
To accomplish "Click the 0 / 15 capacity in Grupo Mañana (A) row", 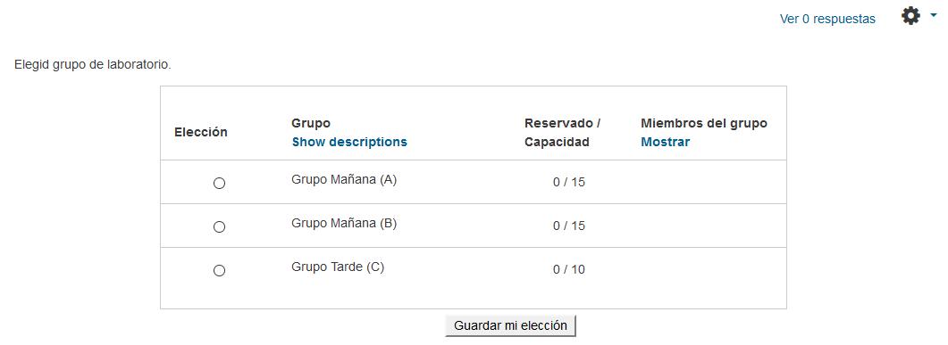I will click(569, 182).
